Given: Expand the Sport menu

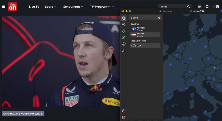Looking at the screenshot, I should pos(51,7).
